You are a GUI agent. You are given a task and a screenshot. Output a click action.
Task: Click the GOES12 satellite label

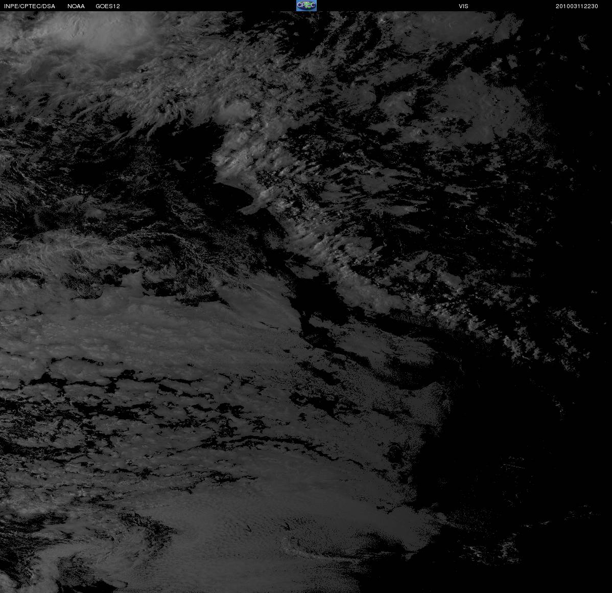(108, 6)
